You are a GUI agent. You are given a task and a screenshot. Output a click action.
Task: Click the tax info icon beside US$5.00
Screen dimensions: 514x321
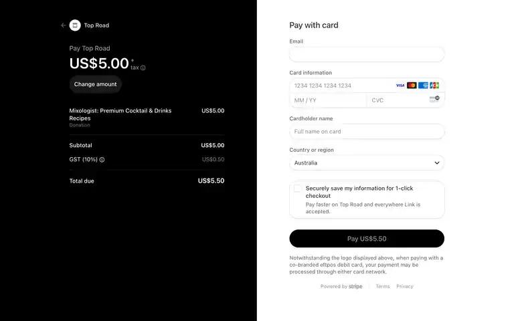pyautogui.click(x=143, y=68)
